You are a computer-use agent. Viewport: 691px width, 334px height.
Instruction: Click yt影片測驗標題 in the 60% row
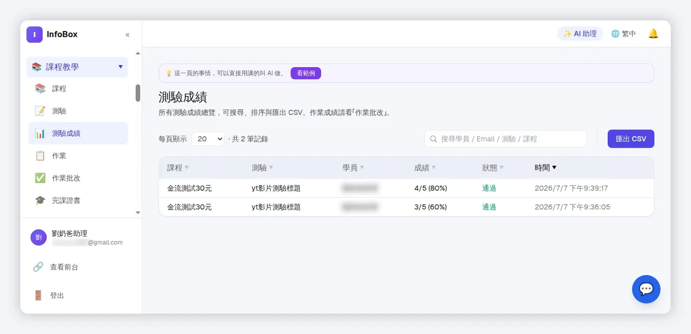(276, 207)
